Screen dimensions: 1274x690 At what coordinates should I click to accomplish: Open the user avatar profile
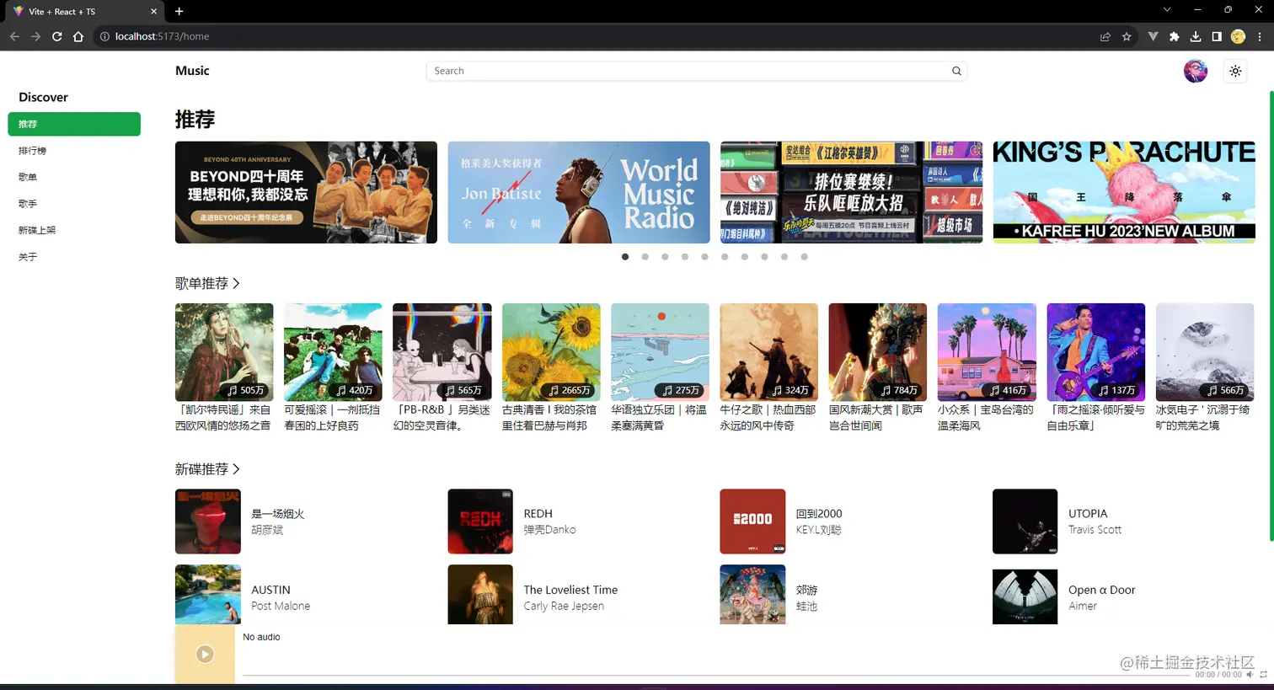1196,71
